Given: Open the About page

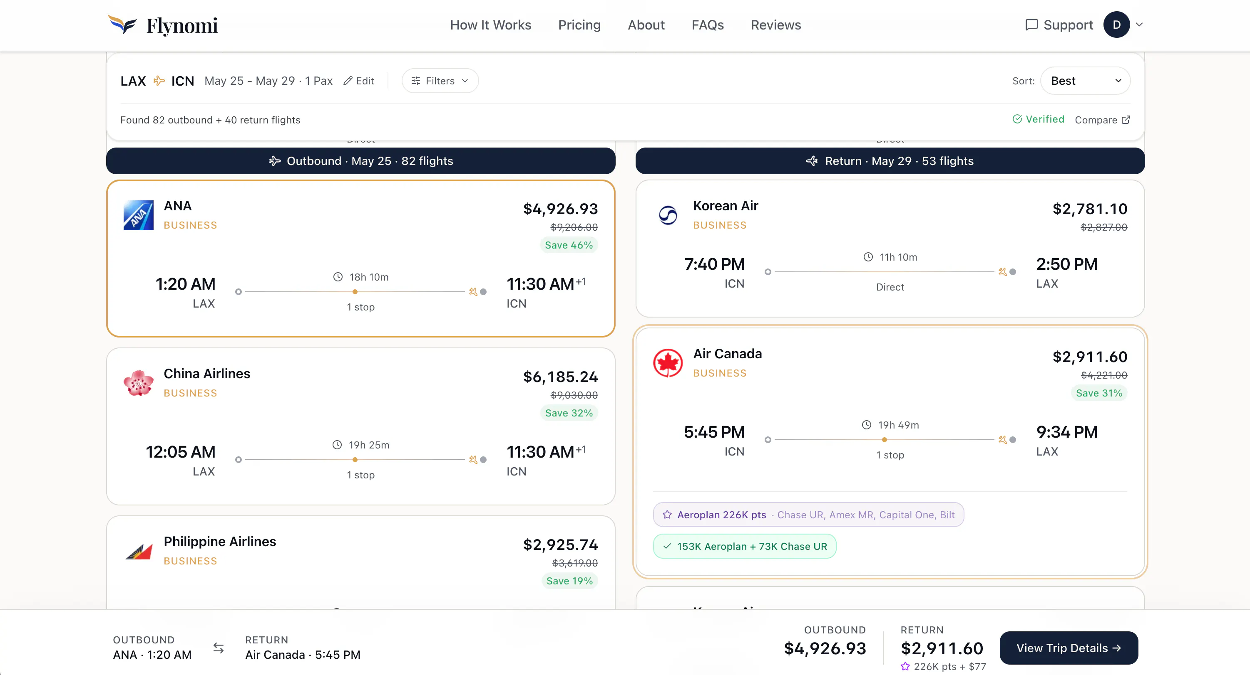Looking at the screenshot, I should pyautogui.click(x=646, y=25).
